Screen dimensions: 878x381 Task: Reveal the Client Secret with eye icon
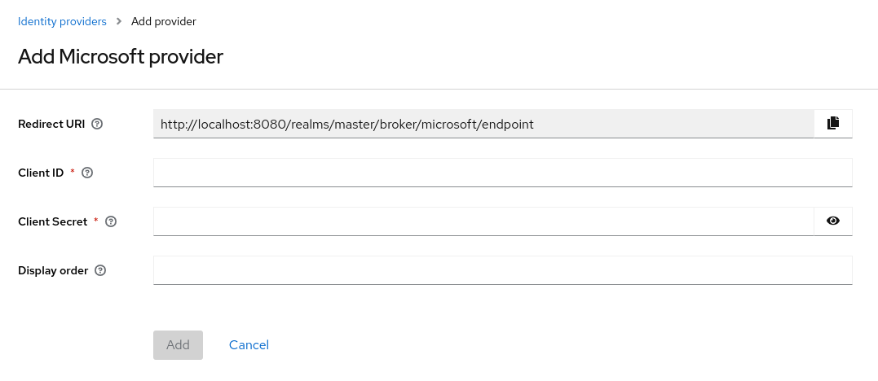[x=832, y=221]
